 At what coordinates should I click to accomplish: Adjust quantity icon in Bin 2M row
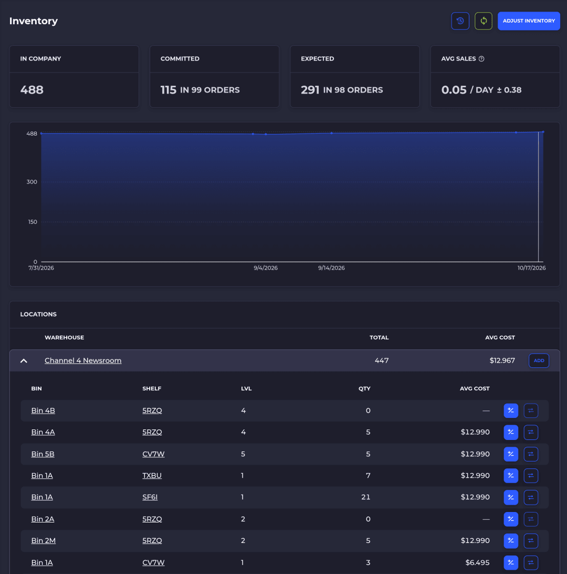(511, 541)
